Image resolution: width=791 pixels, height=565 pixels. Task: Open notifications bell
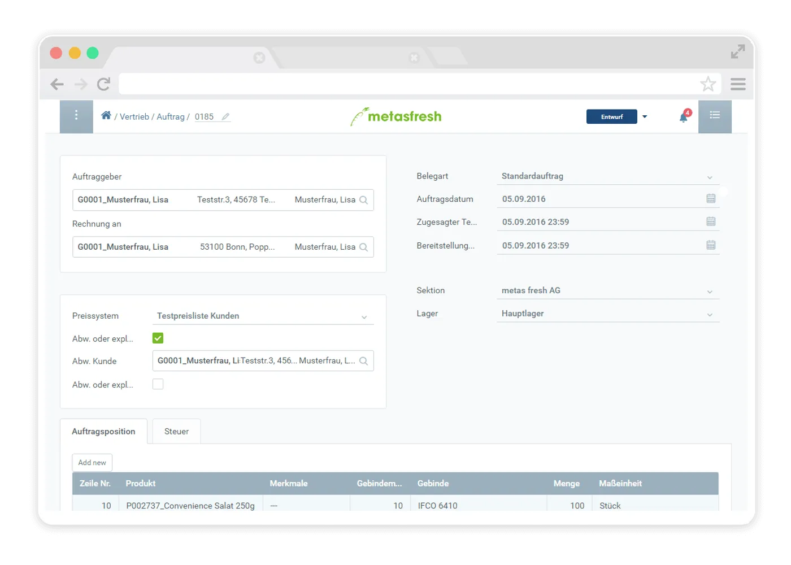pyautogui.click(x=684, y=116)
